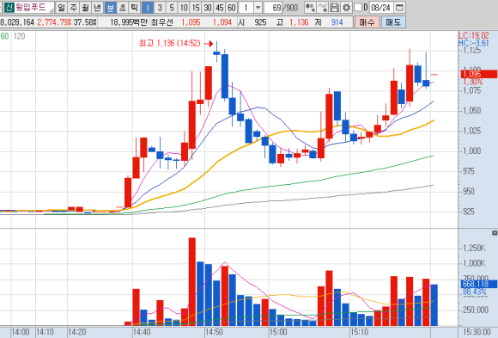Choose the 1-minute interval button

tap(148, 8)
